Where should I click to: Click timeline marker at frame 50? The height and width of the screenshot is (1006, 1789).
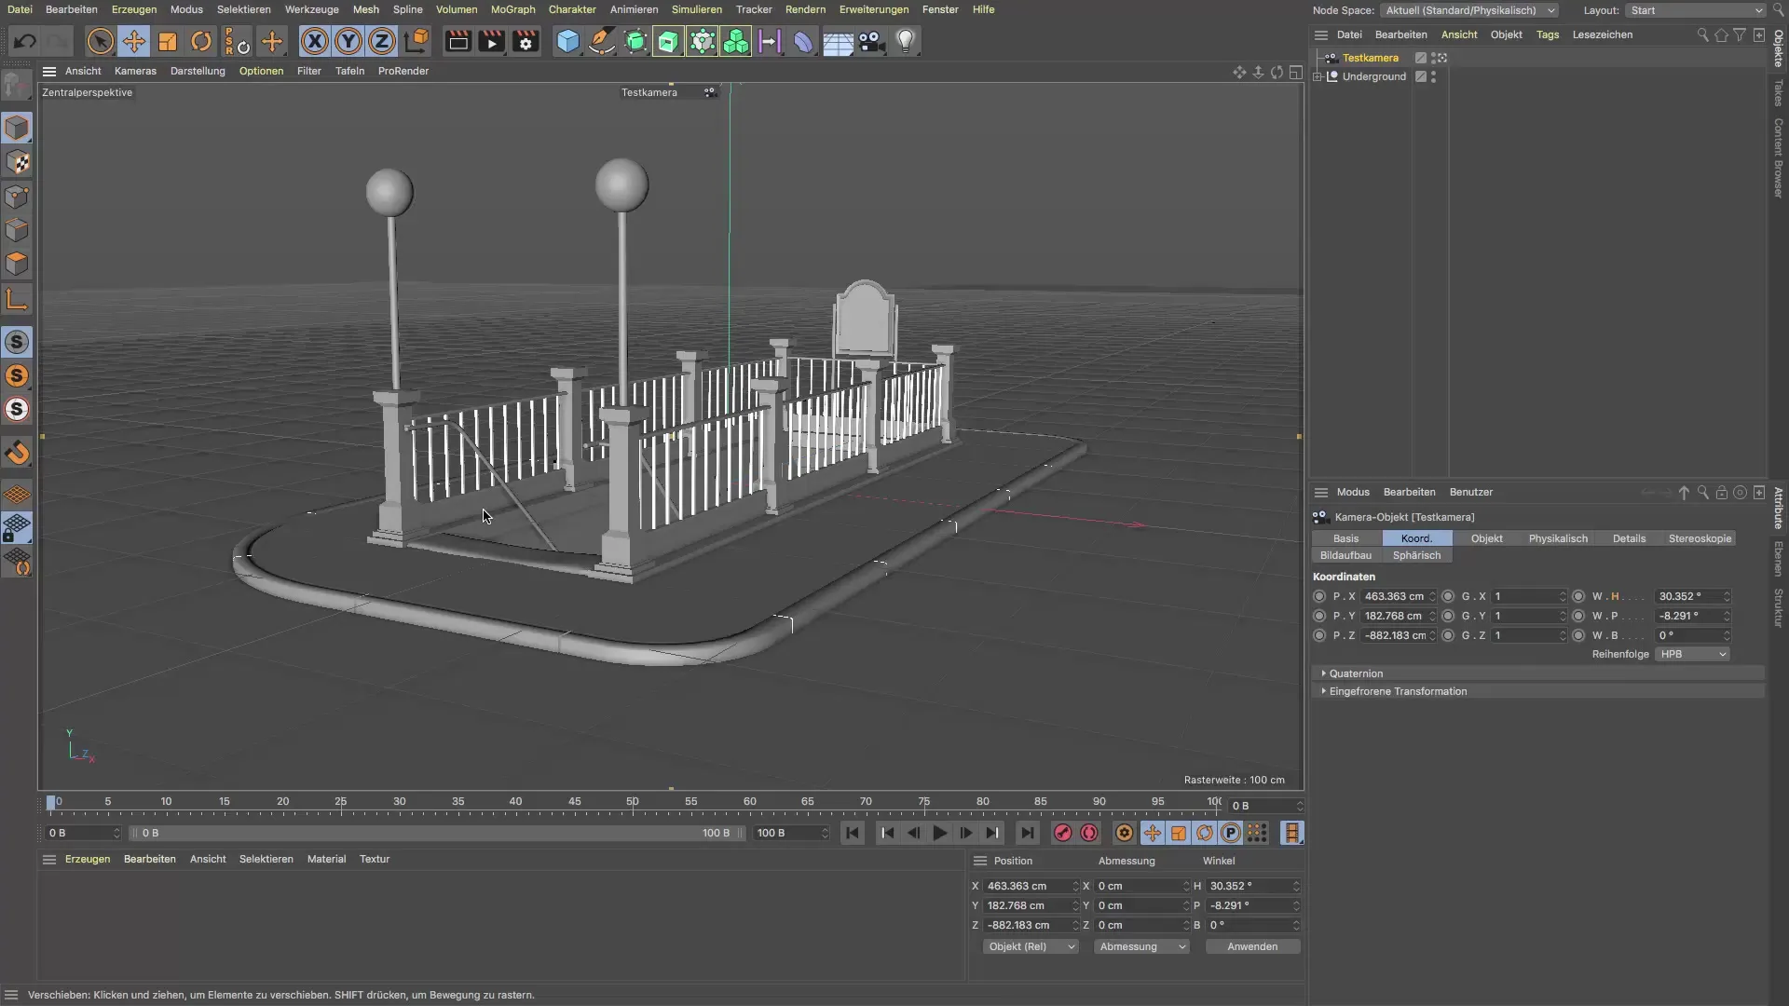coord(633,802)
